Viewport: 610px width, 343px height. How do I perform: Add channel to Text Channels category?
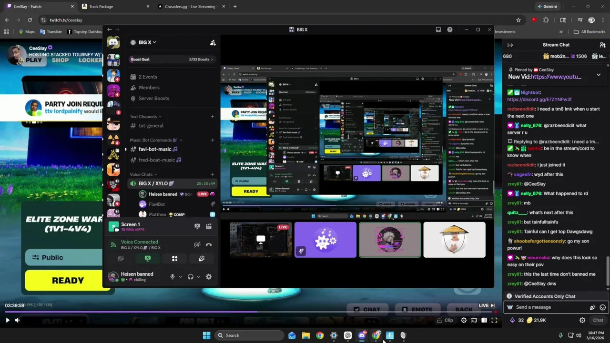pos(213,116)
